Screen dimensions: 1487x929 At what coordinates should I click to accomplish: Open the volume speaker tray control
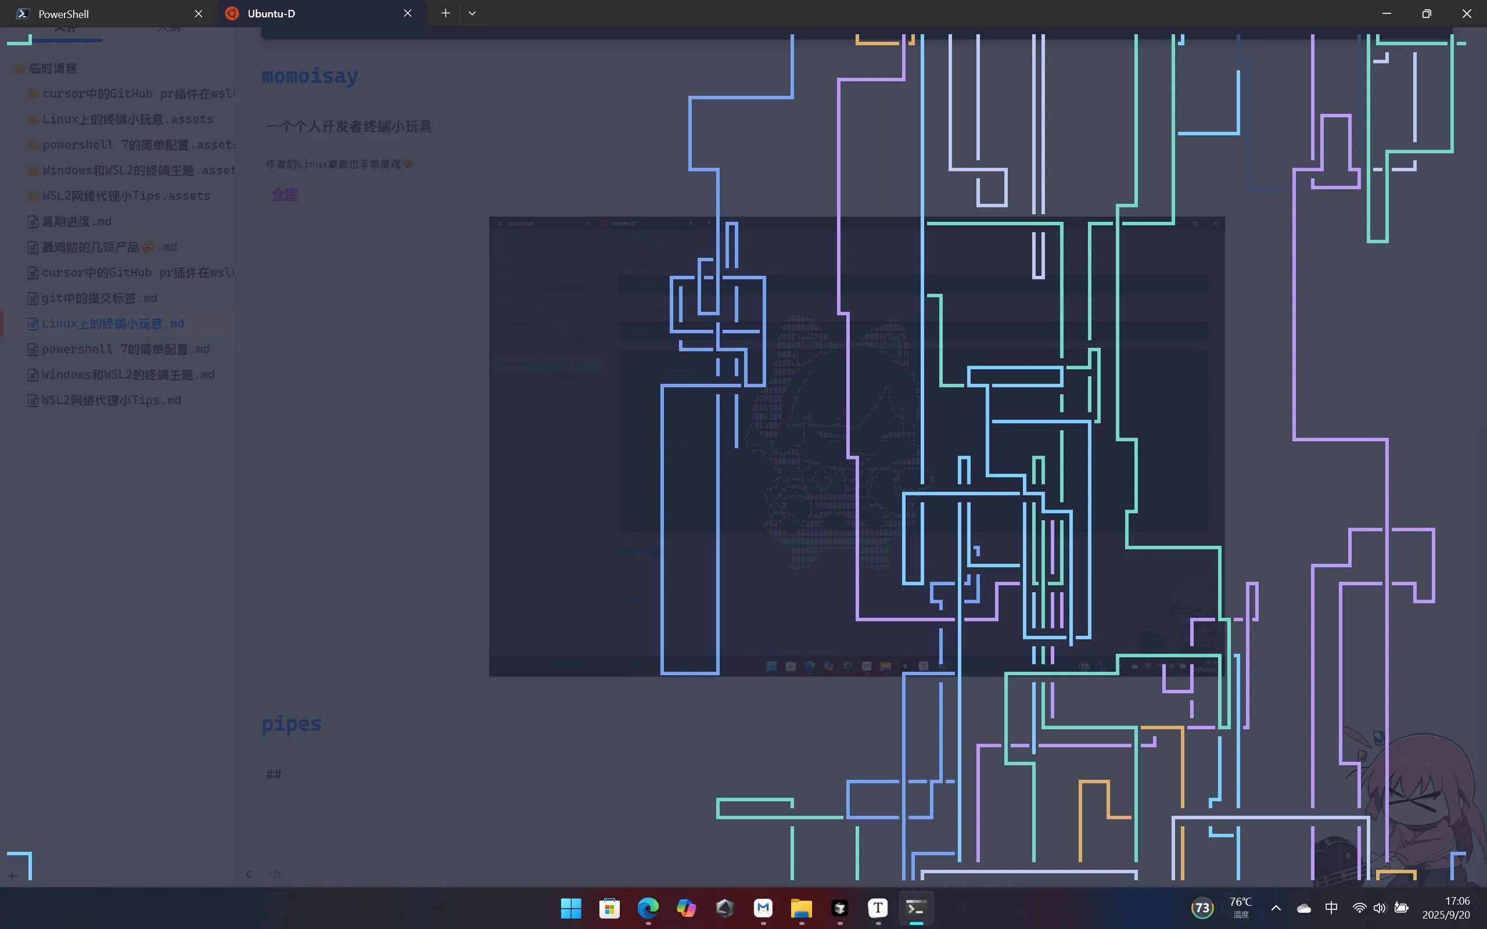[x=1380, y=908]
